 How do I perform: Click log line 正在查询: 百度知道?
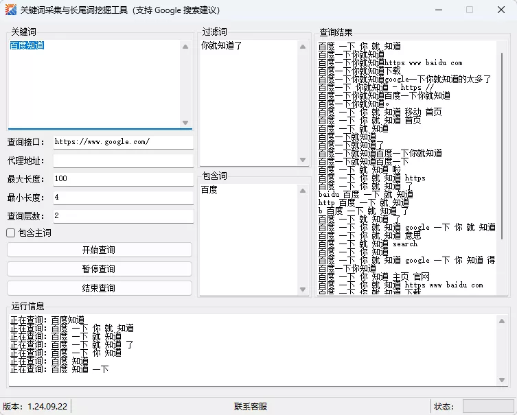pos(47,320)
